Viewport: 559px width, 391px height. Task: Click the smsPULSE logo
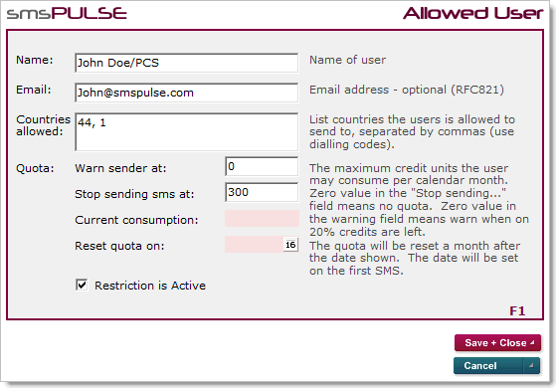pyautogui.click(x=67, y=13)
